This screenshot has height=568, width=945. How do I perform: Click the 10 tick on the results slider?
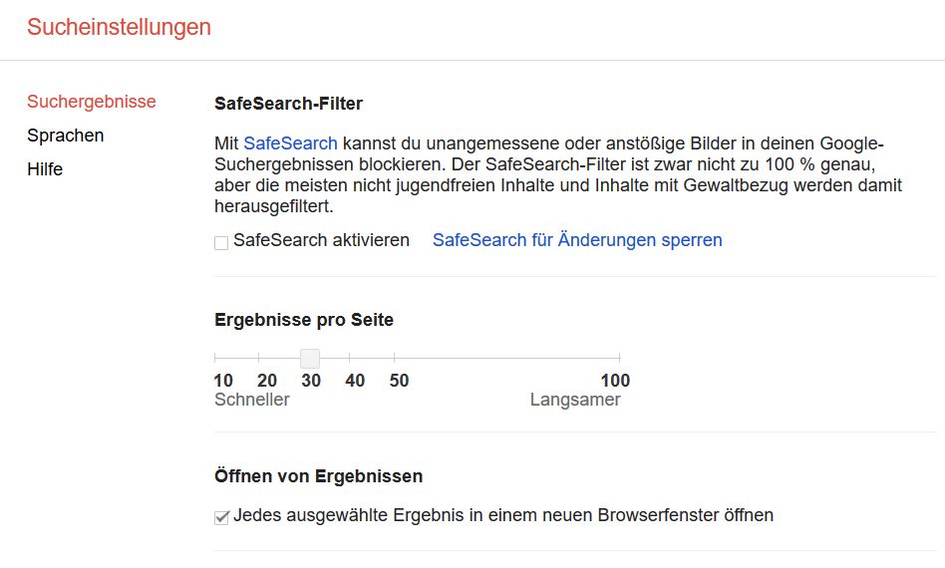coord(215,358)
